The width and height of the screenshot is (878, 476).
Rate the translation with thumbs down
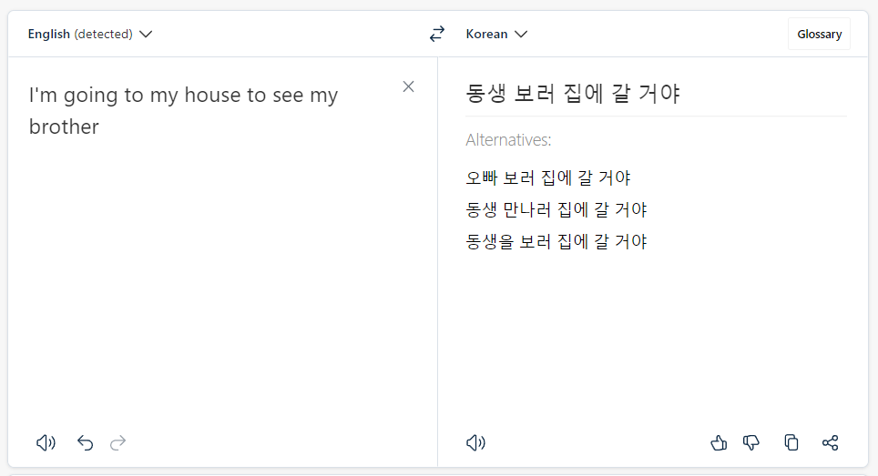[x=750, y=443]
